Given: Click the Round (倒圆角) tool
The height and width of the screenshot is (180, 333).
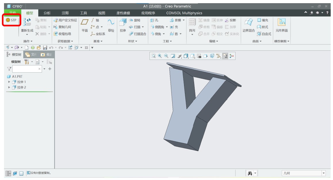Looking at the screenshot, I should (157, 27).
